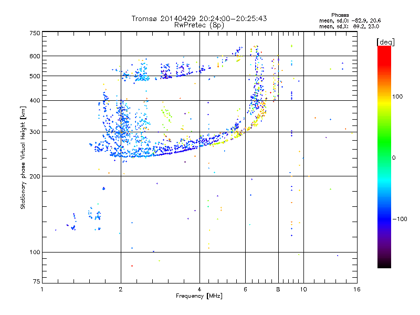Click x-axis tick label '2'
420x315 pixels.
[x=121, y=289]
